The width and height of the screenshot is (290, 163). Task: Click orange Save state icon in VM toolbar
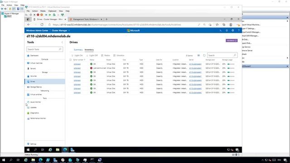click(42, 15)
